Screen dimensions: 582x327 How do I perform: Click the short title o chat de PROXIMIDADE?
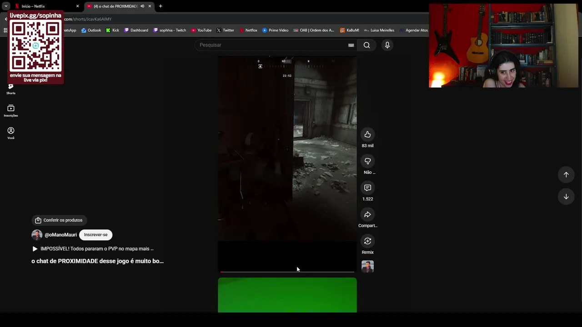tap(97, 261)
